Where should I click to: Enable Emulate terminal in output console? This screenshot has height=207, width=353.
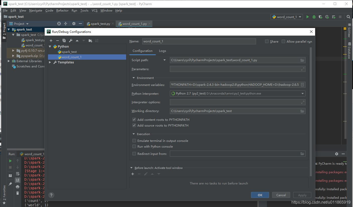coord(134,141)
